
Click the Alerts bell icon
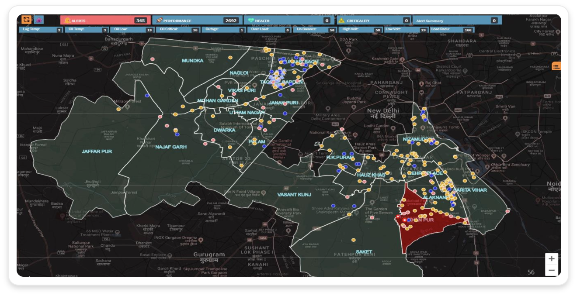67,21
